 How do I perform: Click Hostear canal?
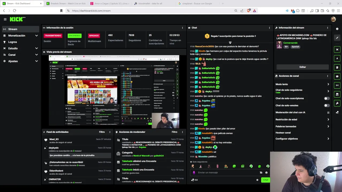click(x=283, y=133)
